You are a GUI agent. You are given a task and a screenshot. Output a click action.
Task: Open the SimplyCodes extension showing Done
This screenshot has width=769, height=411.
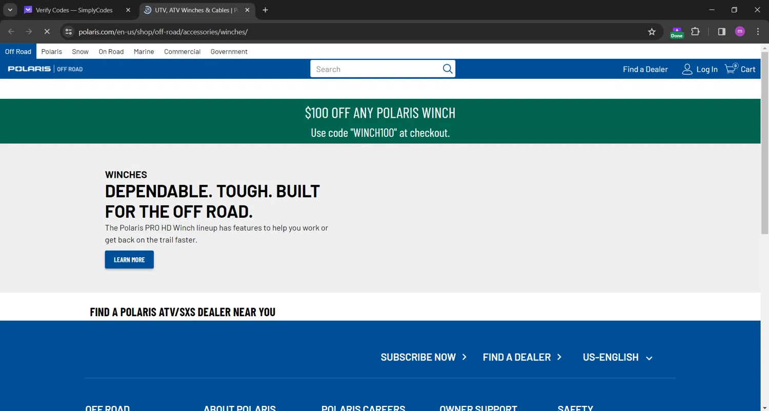pos(677,32)
